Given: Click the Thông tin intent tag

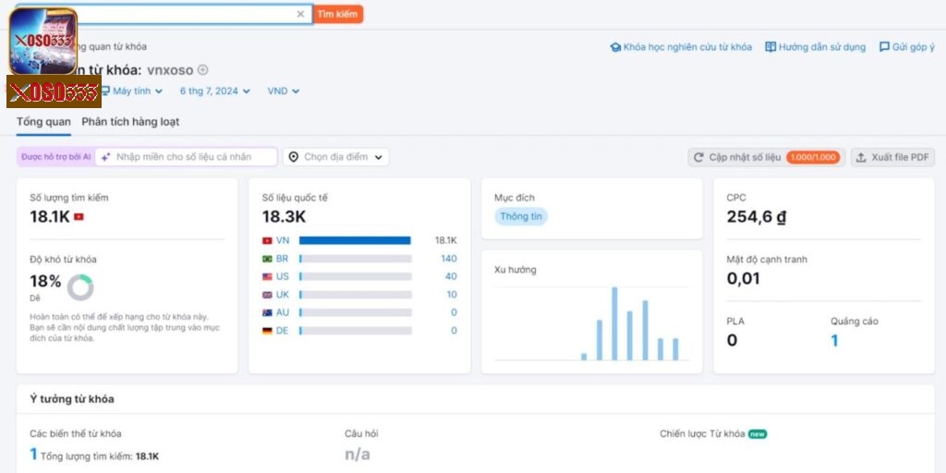Looking at the screenshot, I should tap(521, 216).
